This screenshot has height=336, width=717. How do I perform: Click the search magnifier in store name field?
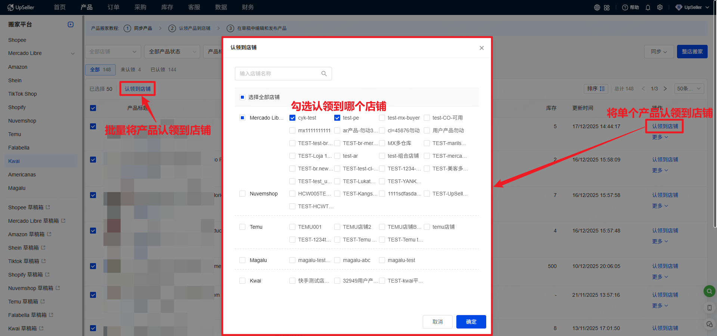click(x=324, y=74)
